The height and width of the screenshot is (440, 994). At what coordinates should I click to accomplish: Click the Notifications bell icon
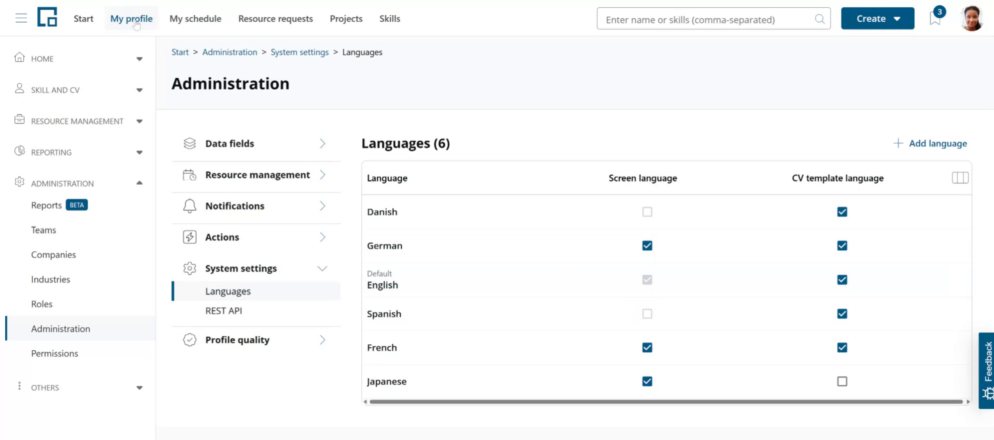(x=189, y=206)
